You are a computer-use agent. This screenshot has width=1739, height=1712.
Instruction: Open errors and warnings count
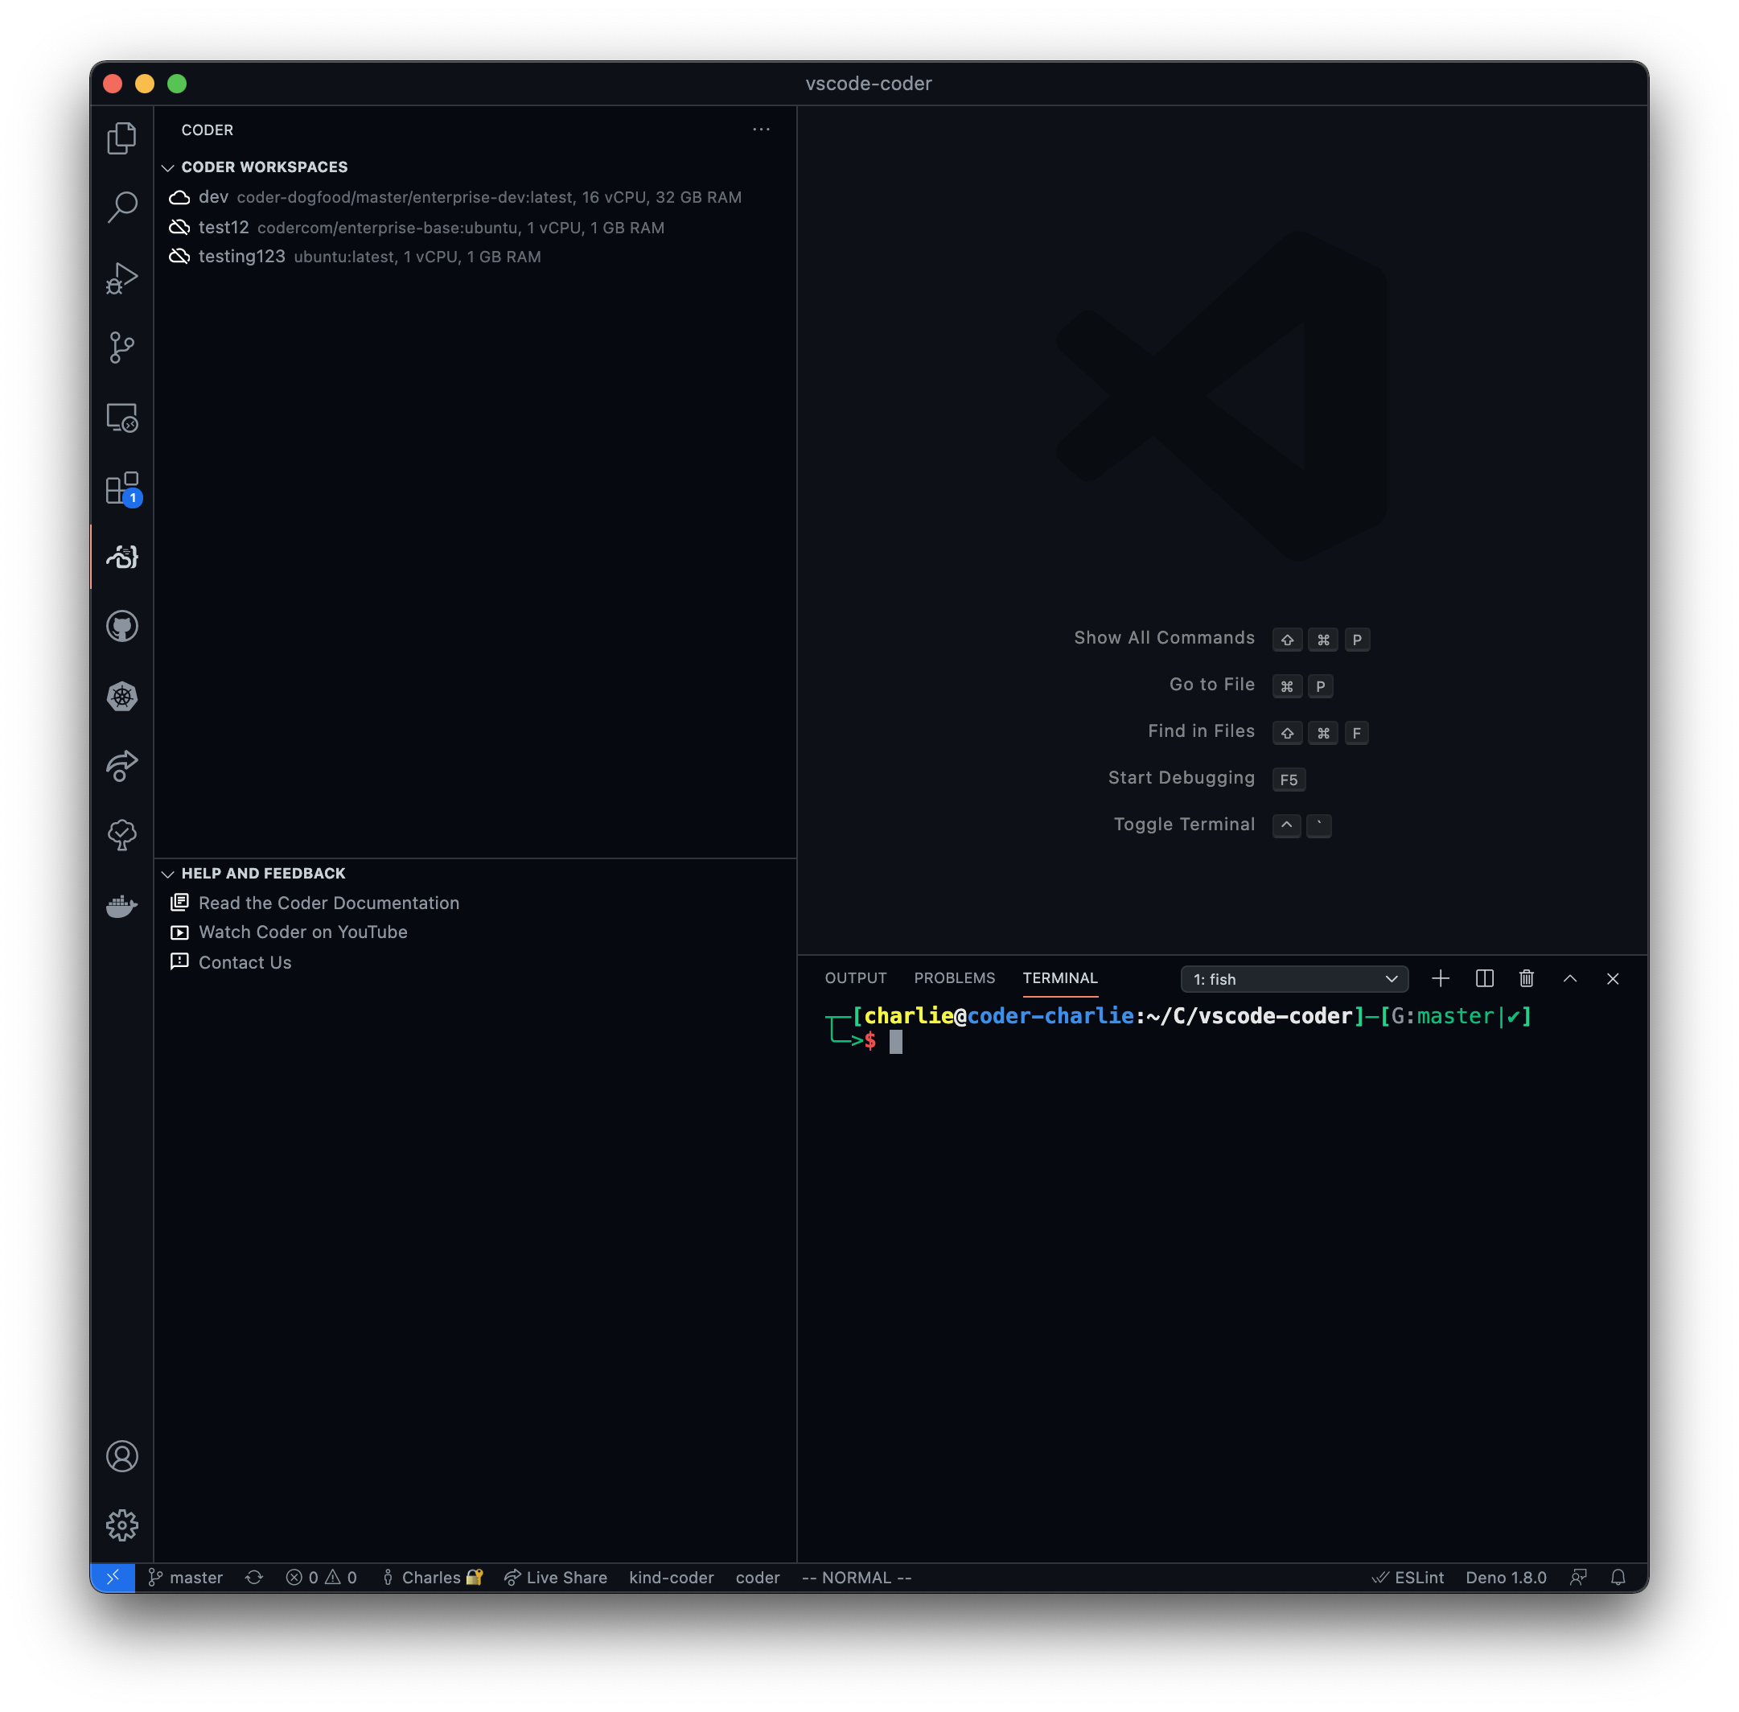(321, 1577)
